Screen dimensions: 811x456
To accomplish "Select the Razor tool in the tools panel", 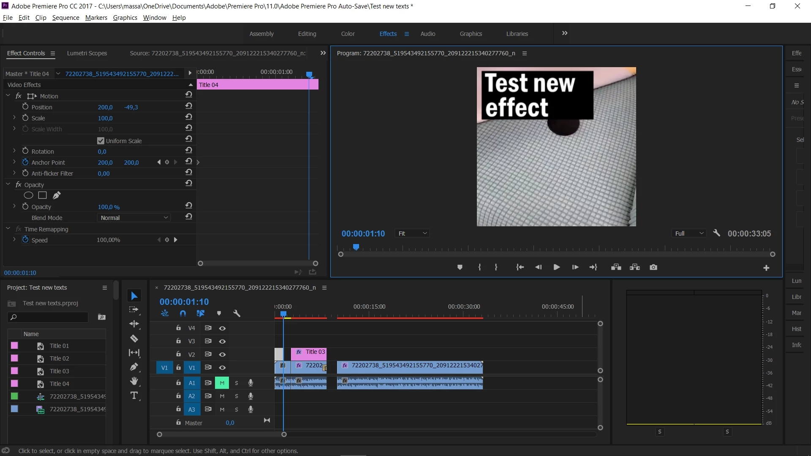I will [134, 339].
